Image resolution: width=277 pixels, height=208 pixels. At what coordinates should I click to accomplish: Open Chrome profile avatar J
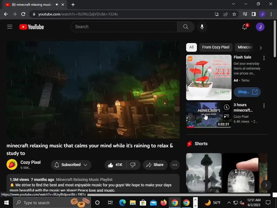coord(262,14)
